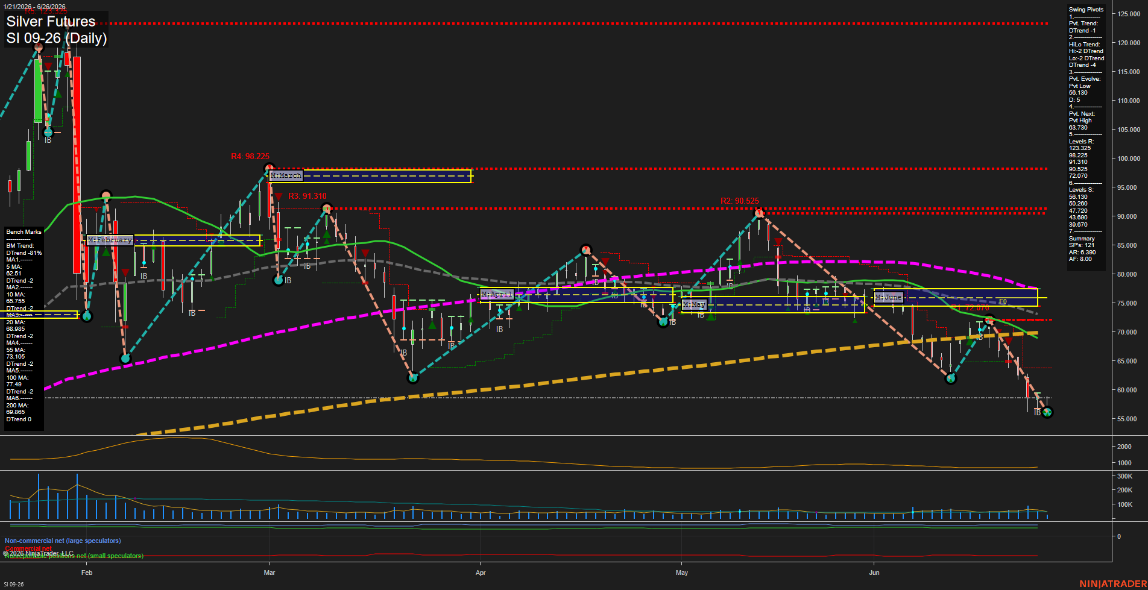
Task: Click the F0 label in June range box
Action: 1003,302
